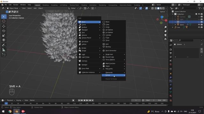Select the Move tool
This screenshot has width=204, height=114.
pyautogui.click(x=4, y=26)
